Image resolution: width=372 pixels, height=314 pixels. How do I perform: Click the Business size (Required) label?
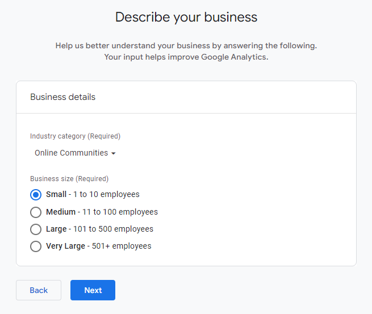pyautogui.click(x=69, y=179)
